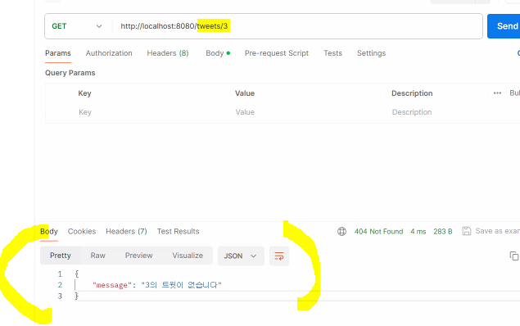The height and width of the screenshot is (326, 520).
Task: Click the request URL field
Action: click(x=296, y=26)
